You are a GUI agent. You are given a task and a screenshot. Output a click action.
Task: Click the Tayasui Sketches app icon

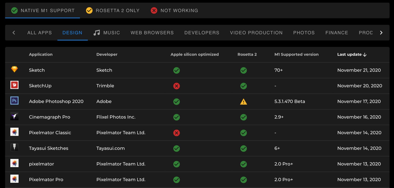(14, 148)
